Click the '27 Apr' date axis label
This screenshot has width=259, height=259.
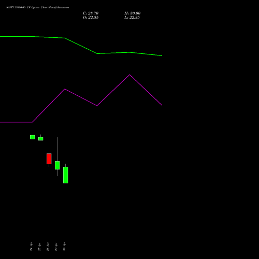(x=39, y=246)
